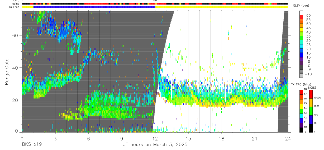Viewport: 324px width, 150px height.
Task: Click the '−10' value on the ELEV scale
Action: [308, 74]
